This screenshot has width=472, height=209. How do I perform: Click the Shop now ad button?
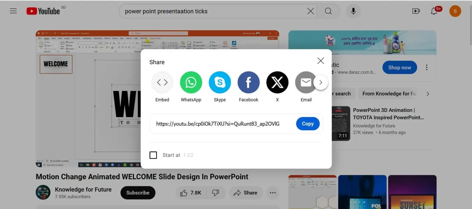coord(399,68)
